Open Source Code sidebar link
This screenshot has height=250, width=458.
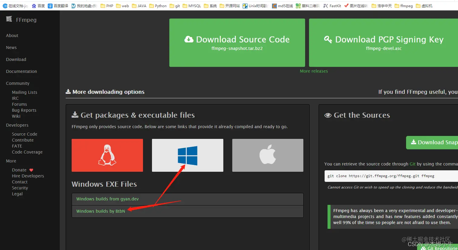click(25, 134)
